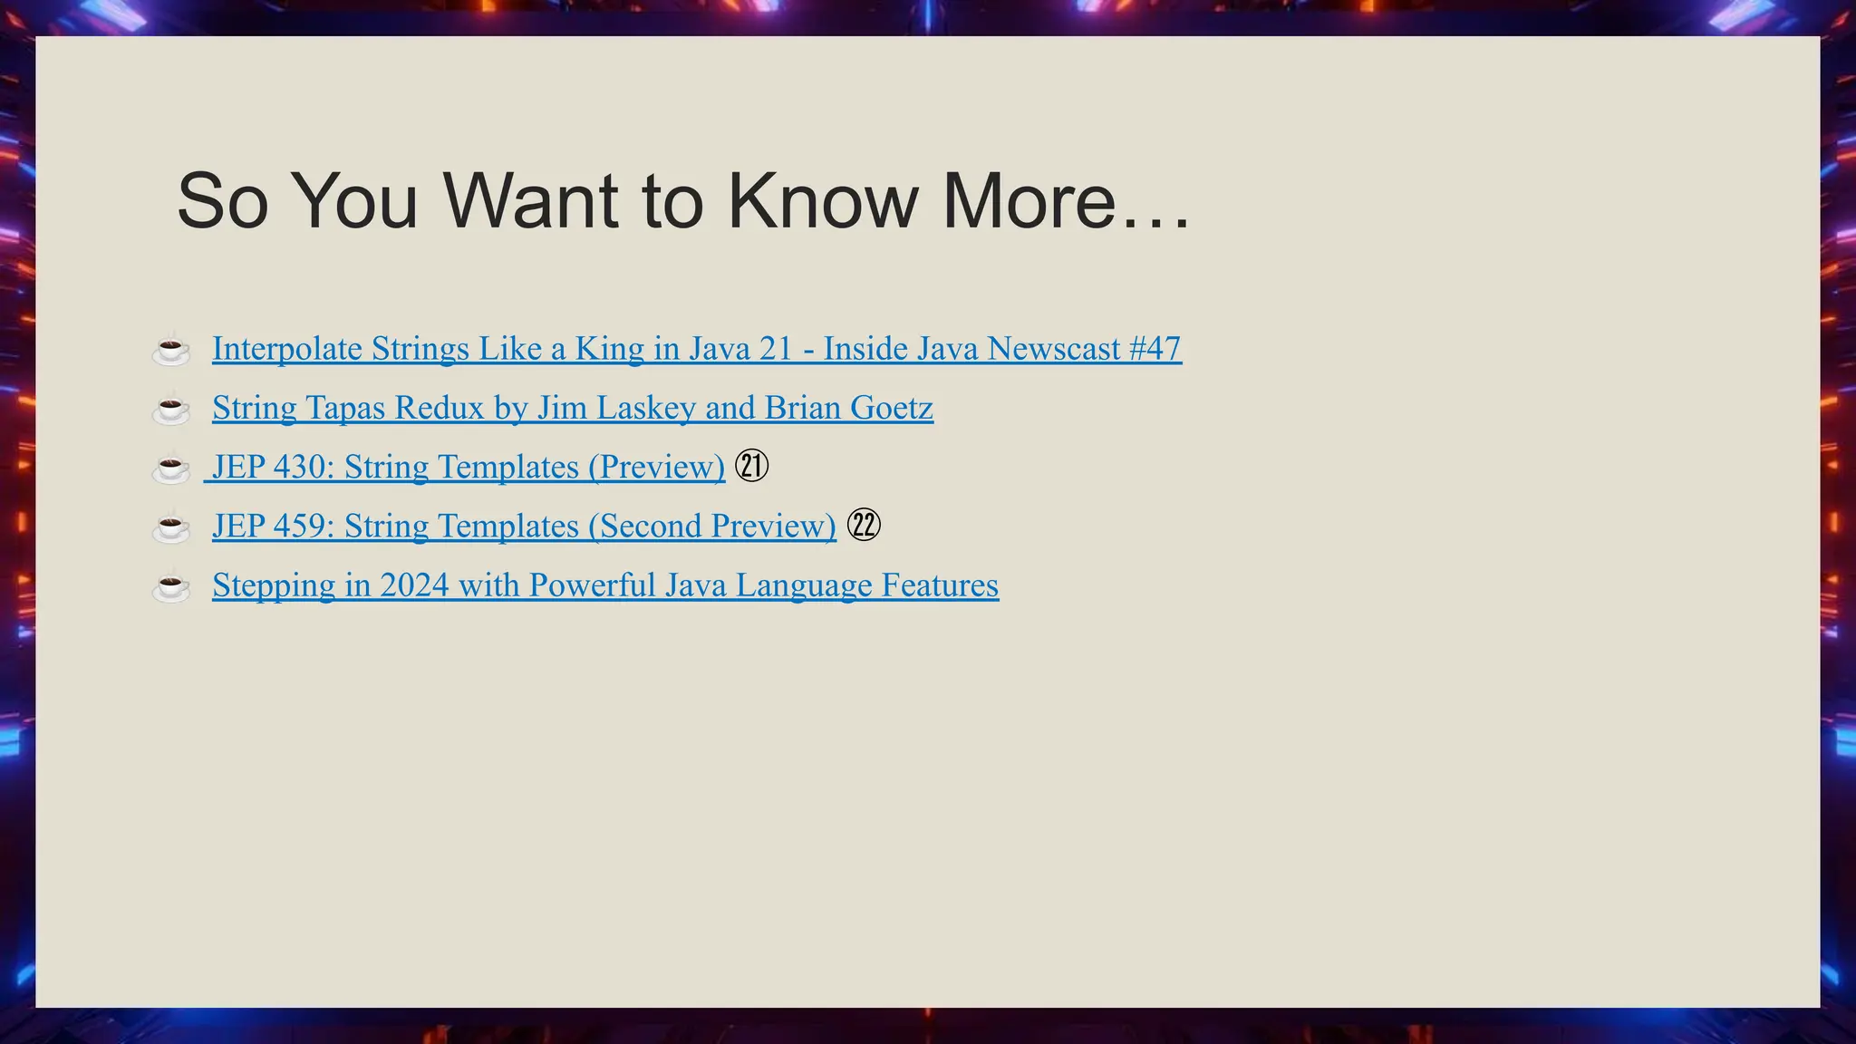
Task: Click the circled 22 badge
Action: point(864,525)
